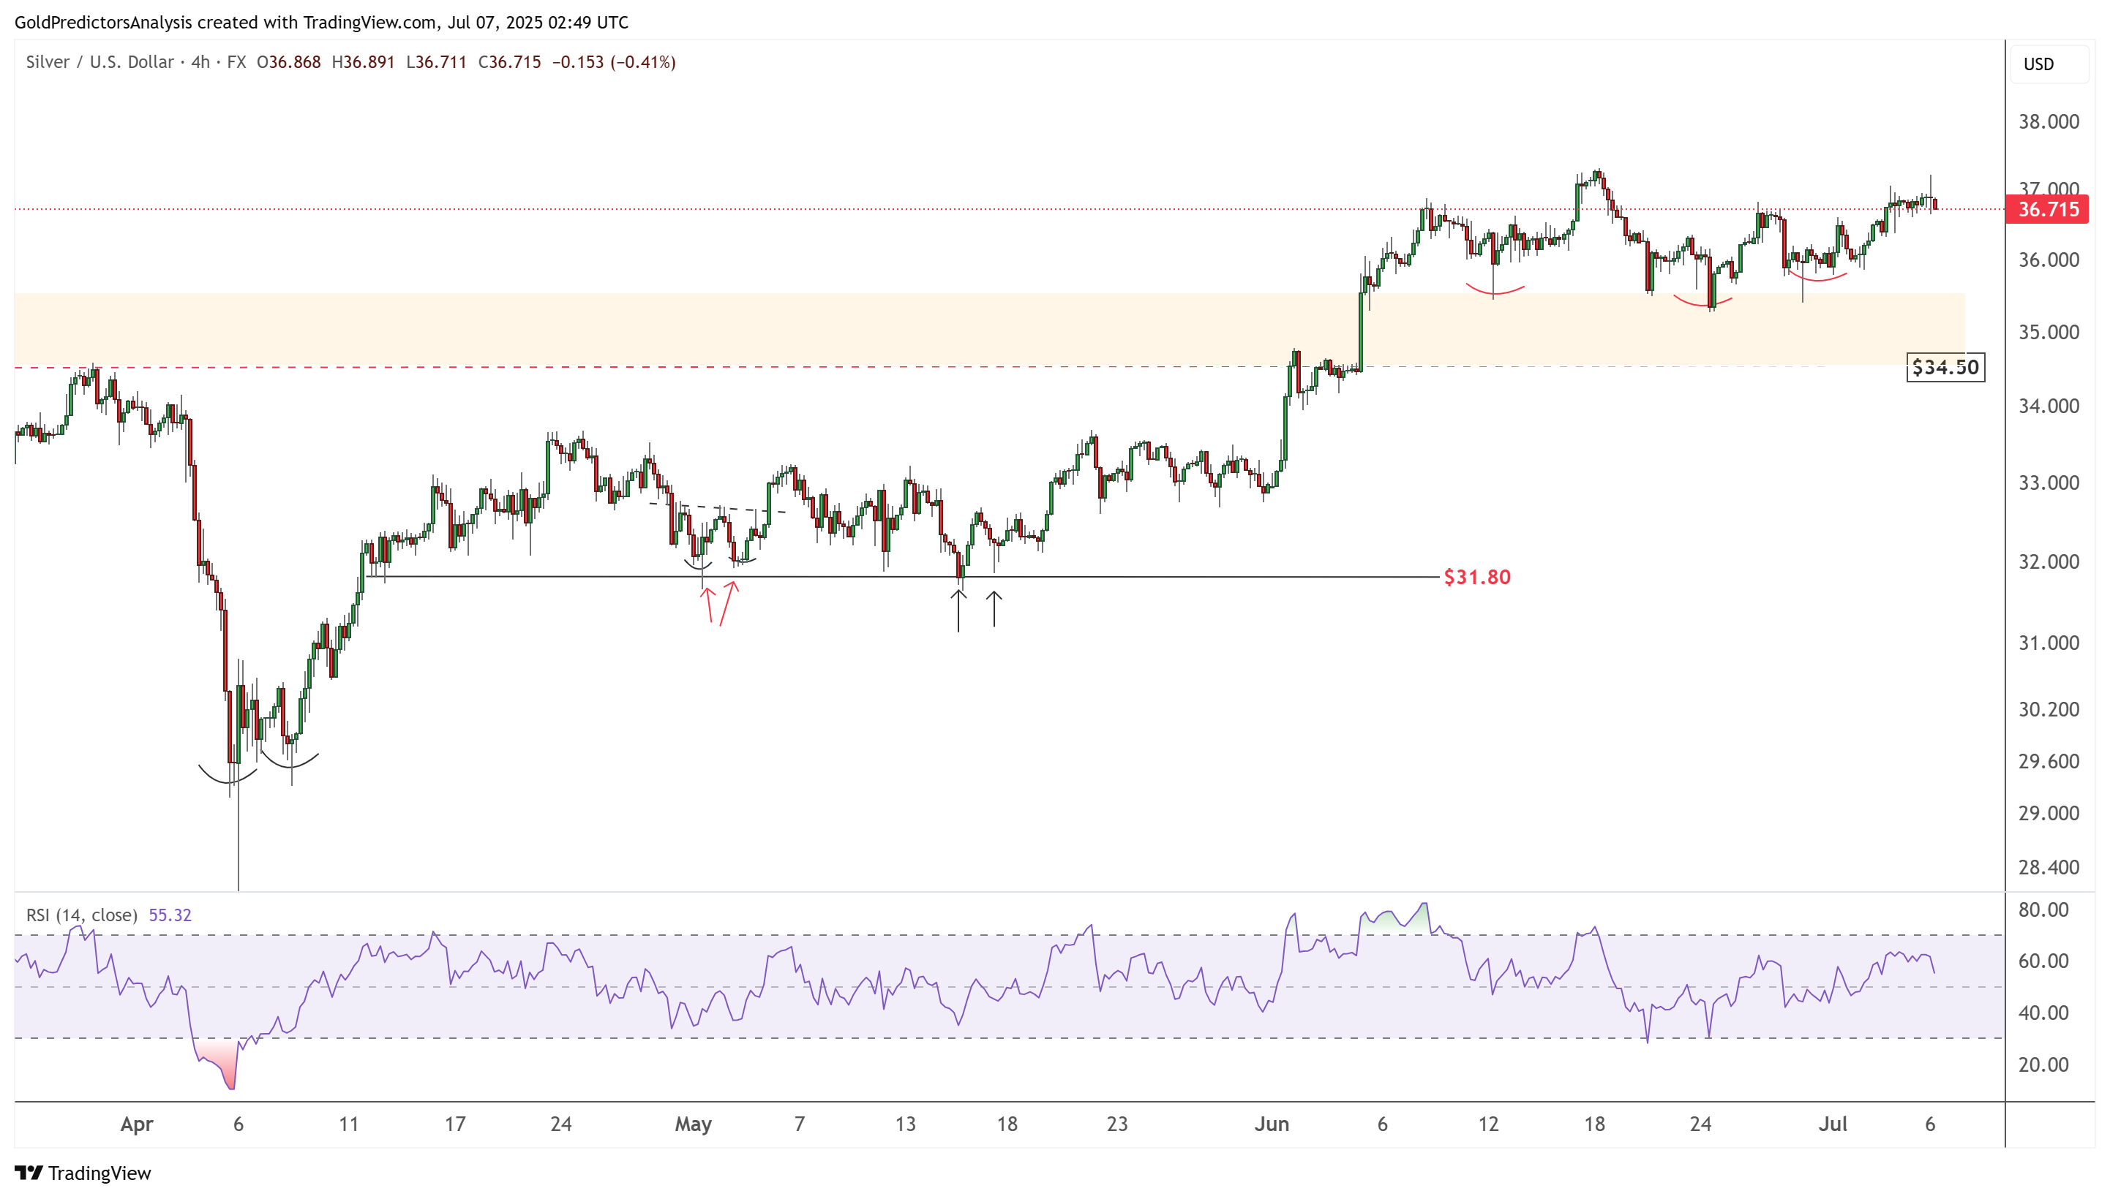This screenshot has width=2110, height=1199.
Task: Click the 33.000 price axis label
Action: tap(2049, 483)
